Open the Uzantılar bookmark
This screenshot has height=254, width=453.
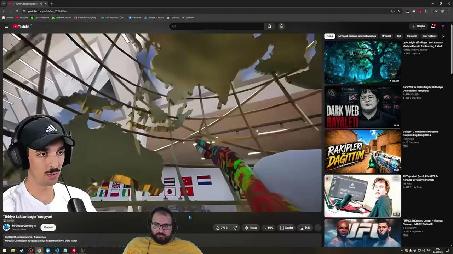coord(173,18)
